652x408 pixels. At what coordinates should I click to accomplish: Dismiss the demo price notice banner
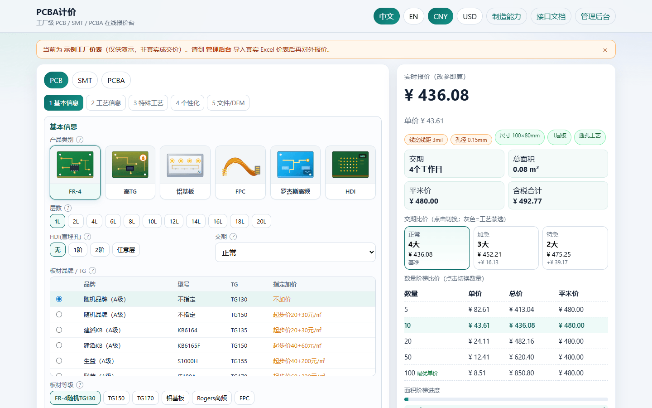tap(605, 50)
